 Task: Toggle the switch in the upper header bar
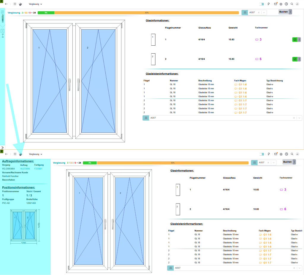coord(262,4)
